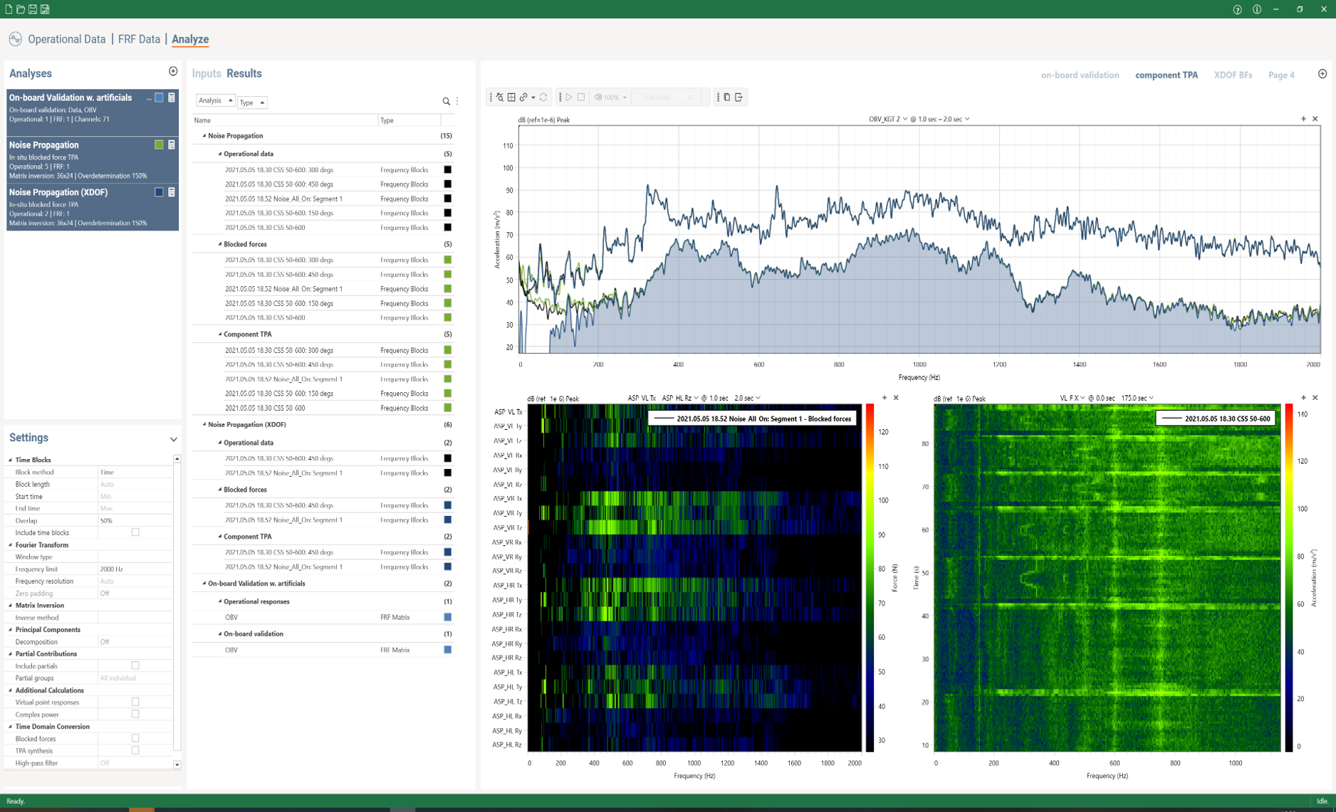Click the calculate icon for Noise Propagation

pos(172,145)
